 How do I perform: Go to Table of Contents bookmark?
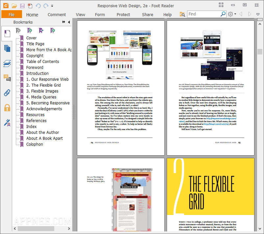pyautogui.click(x=43, y=61)
